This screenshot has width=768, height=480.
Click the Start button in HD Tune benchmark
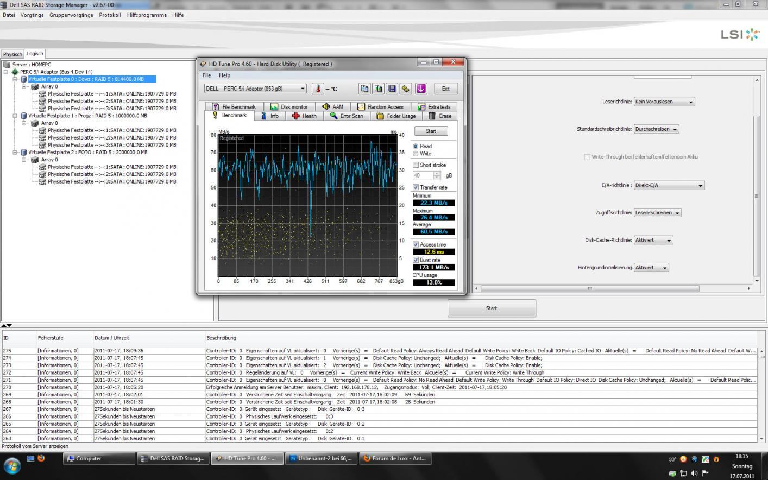(431, 131)
